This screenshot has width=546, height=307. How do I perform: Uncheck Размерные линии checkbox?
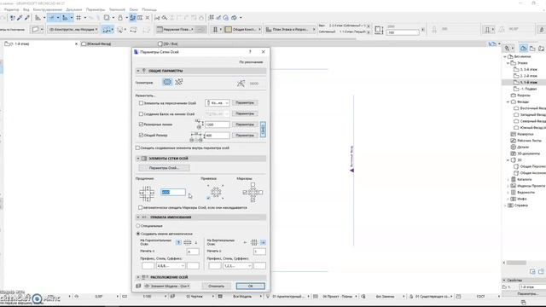click(141, 124)
